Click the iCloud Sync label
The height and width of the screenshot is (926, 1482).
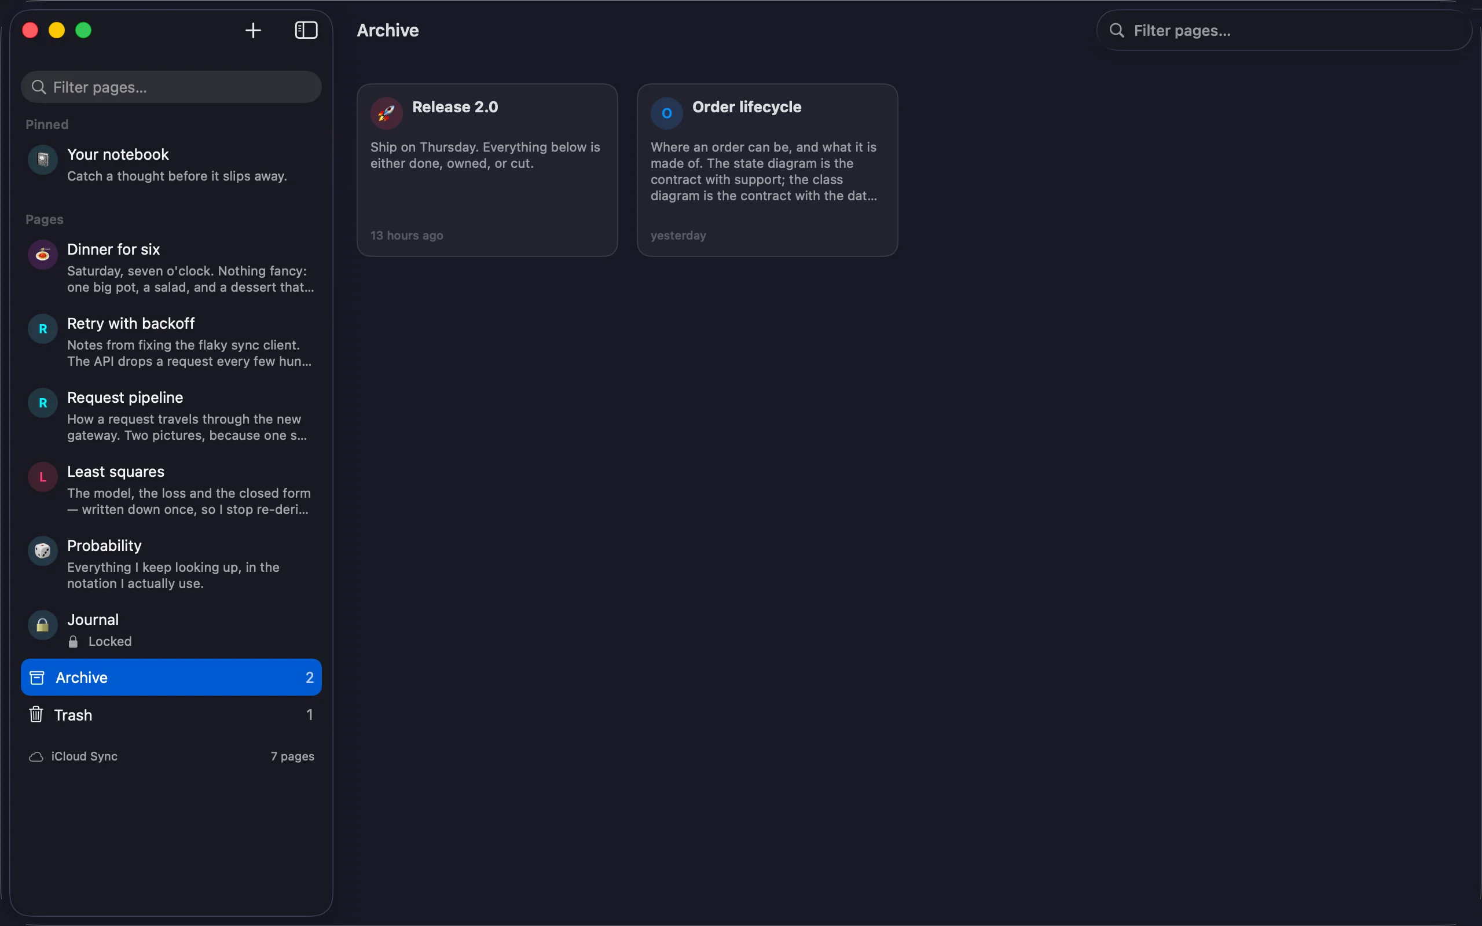(x=85, y=756)
